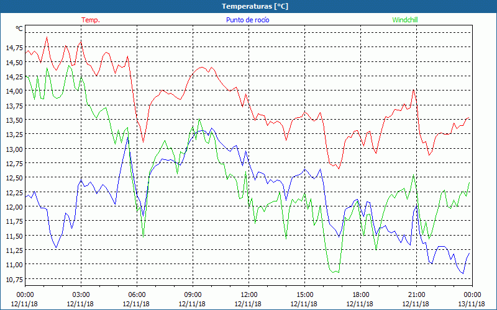Click the 12,50 y-axis value
Image resolution: width=497 pixels, height=310 pixels.
click(14, 178)
